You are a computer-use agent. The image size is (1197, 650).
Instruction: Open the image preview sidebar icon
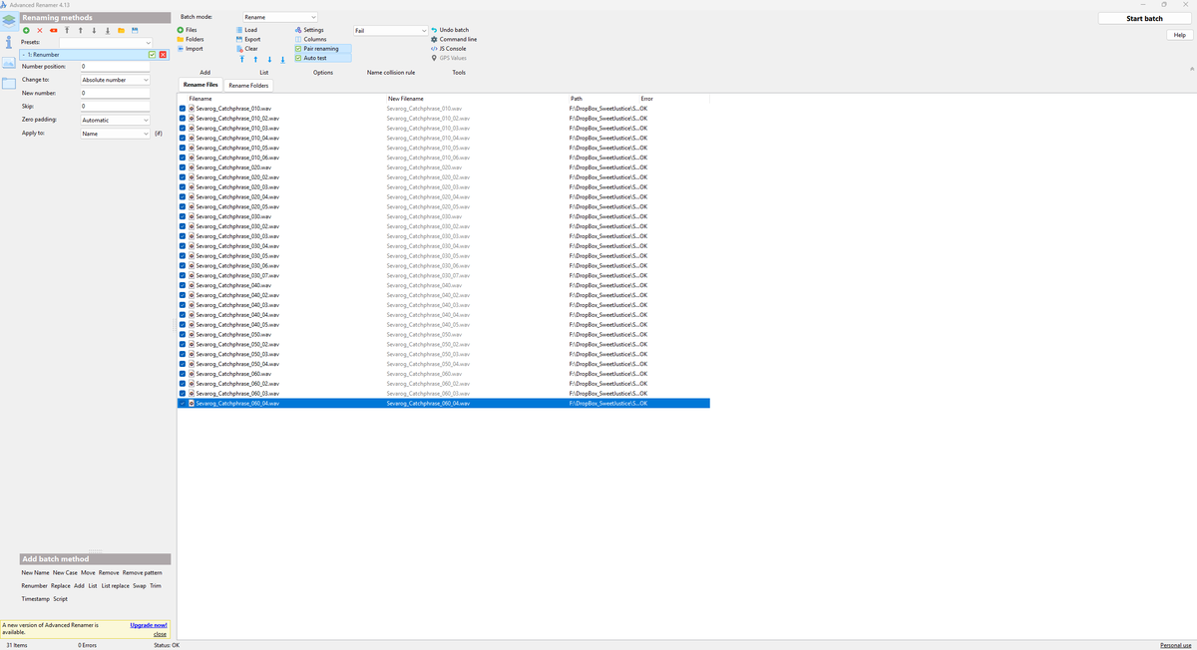pos(8,63)
